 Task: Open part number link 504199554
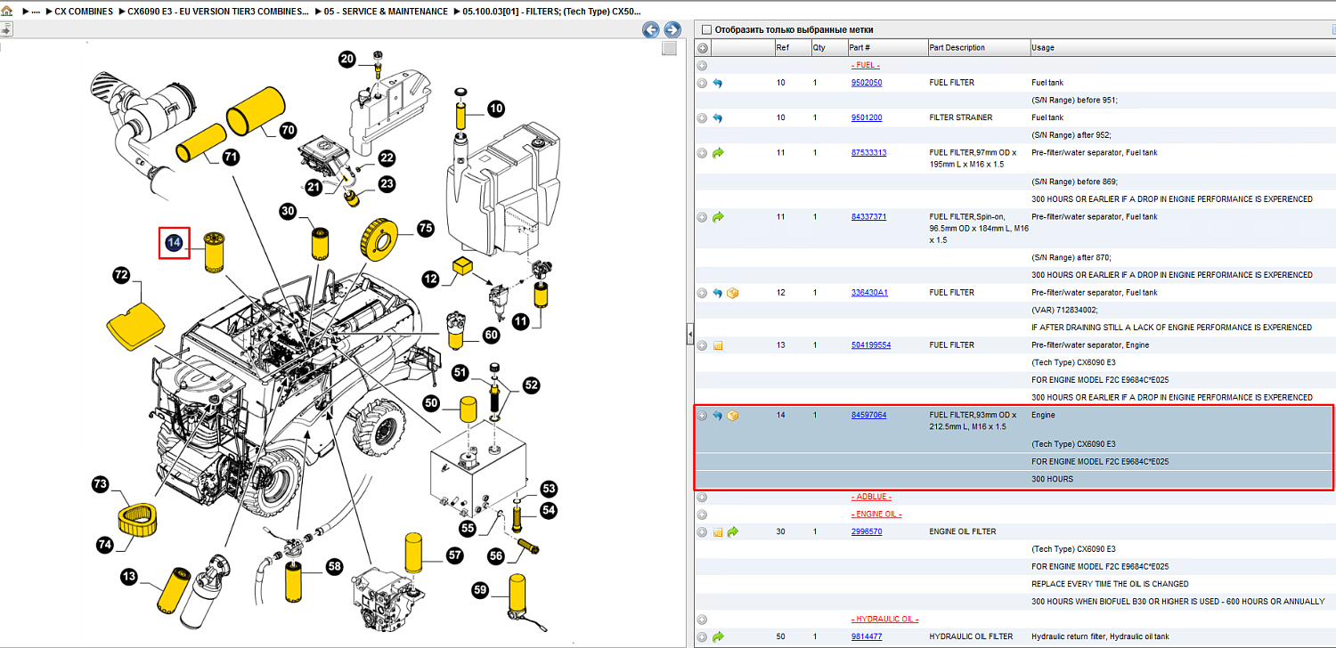[871, 345]
